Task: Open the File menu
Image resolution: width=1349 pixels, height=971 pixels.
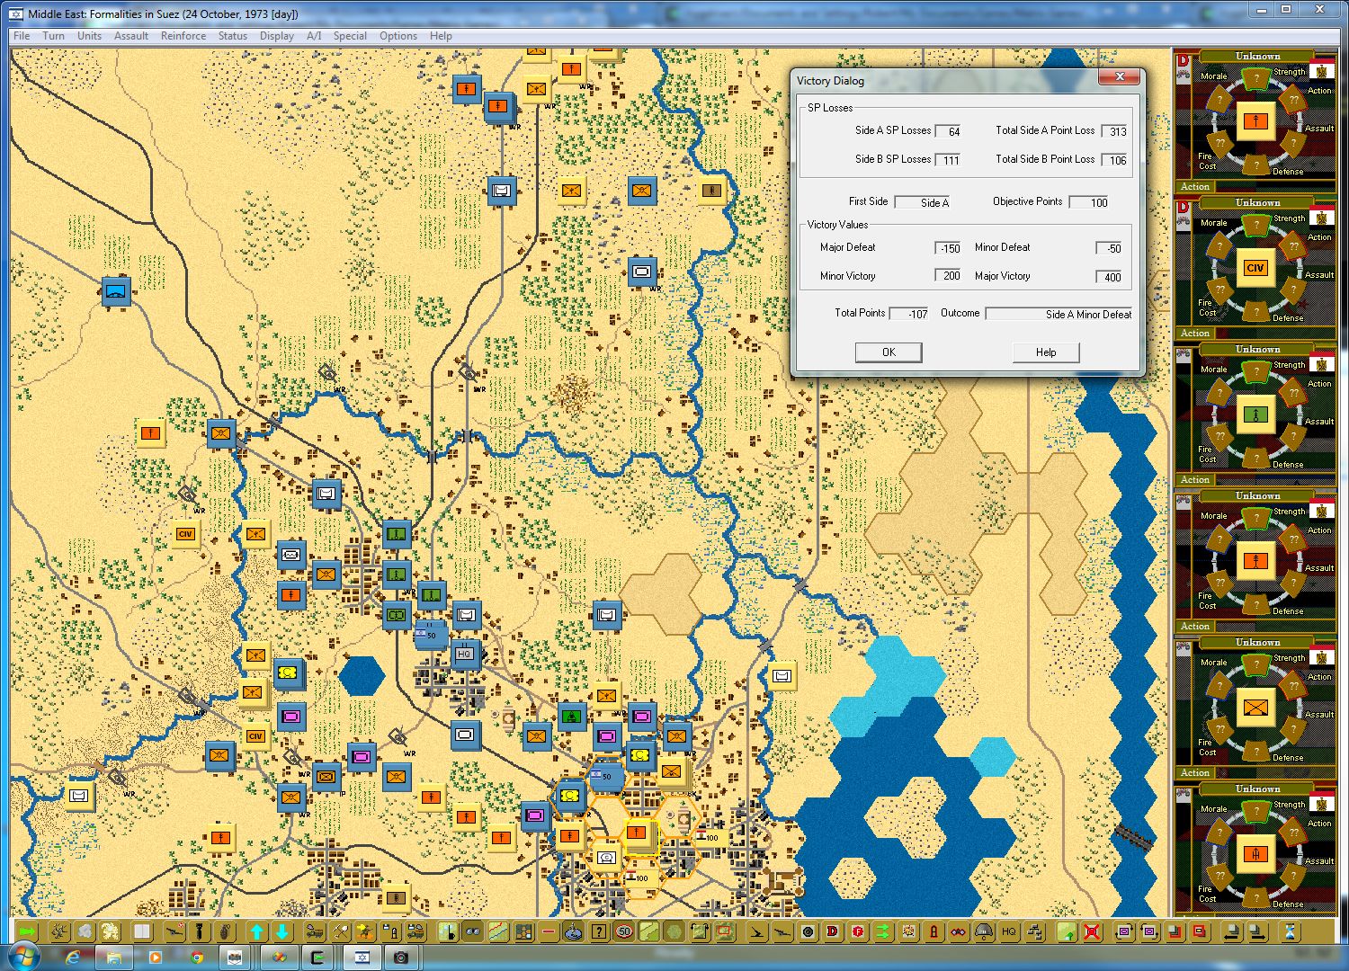Action: pos(22,36)
